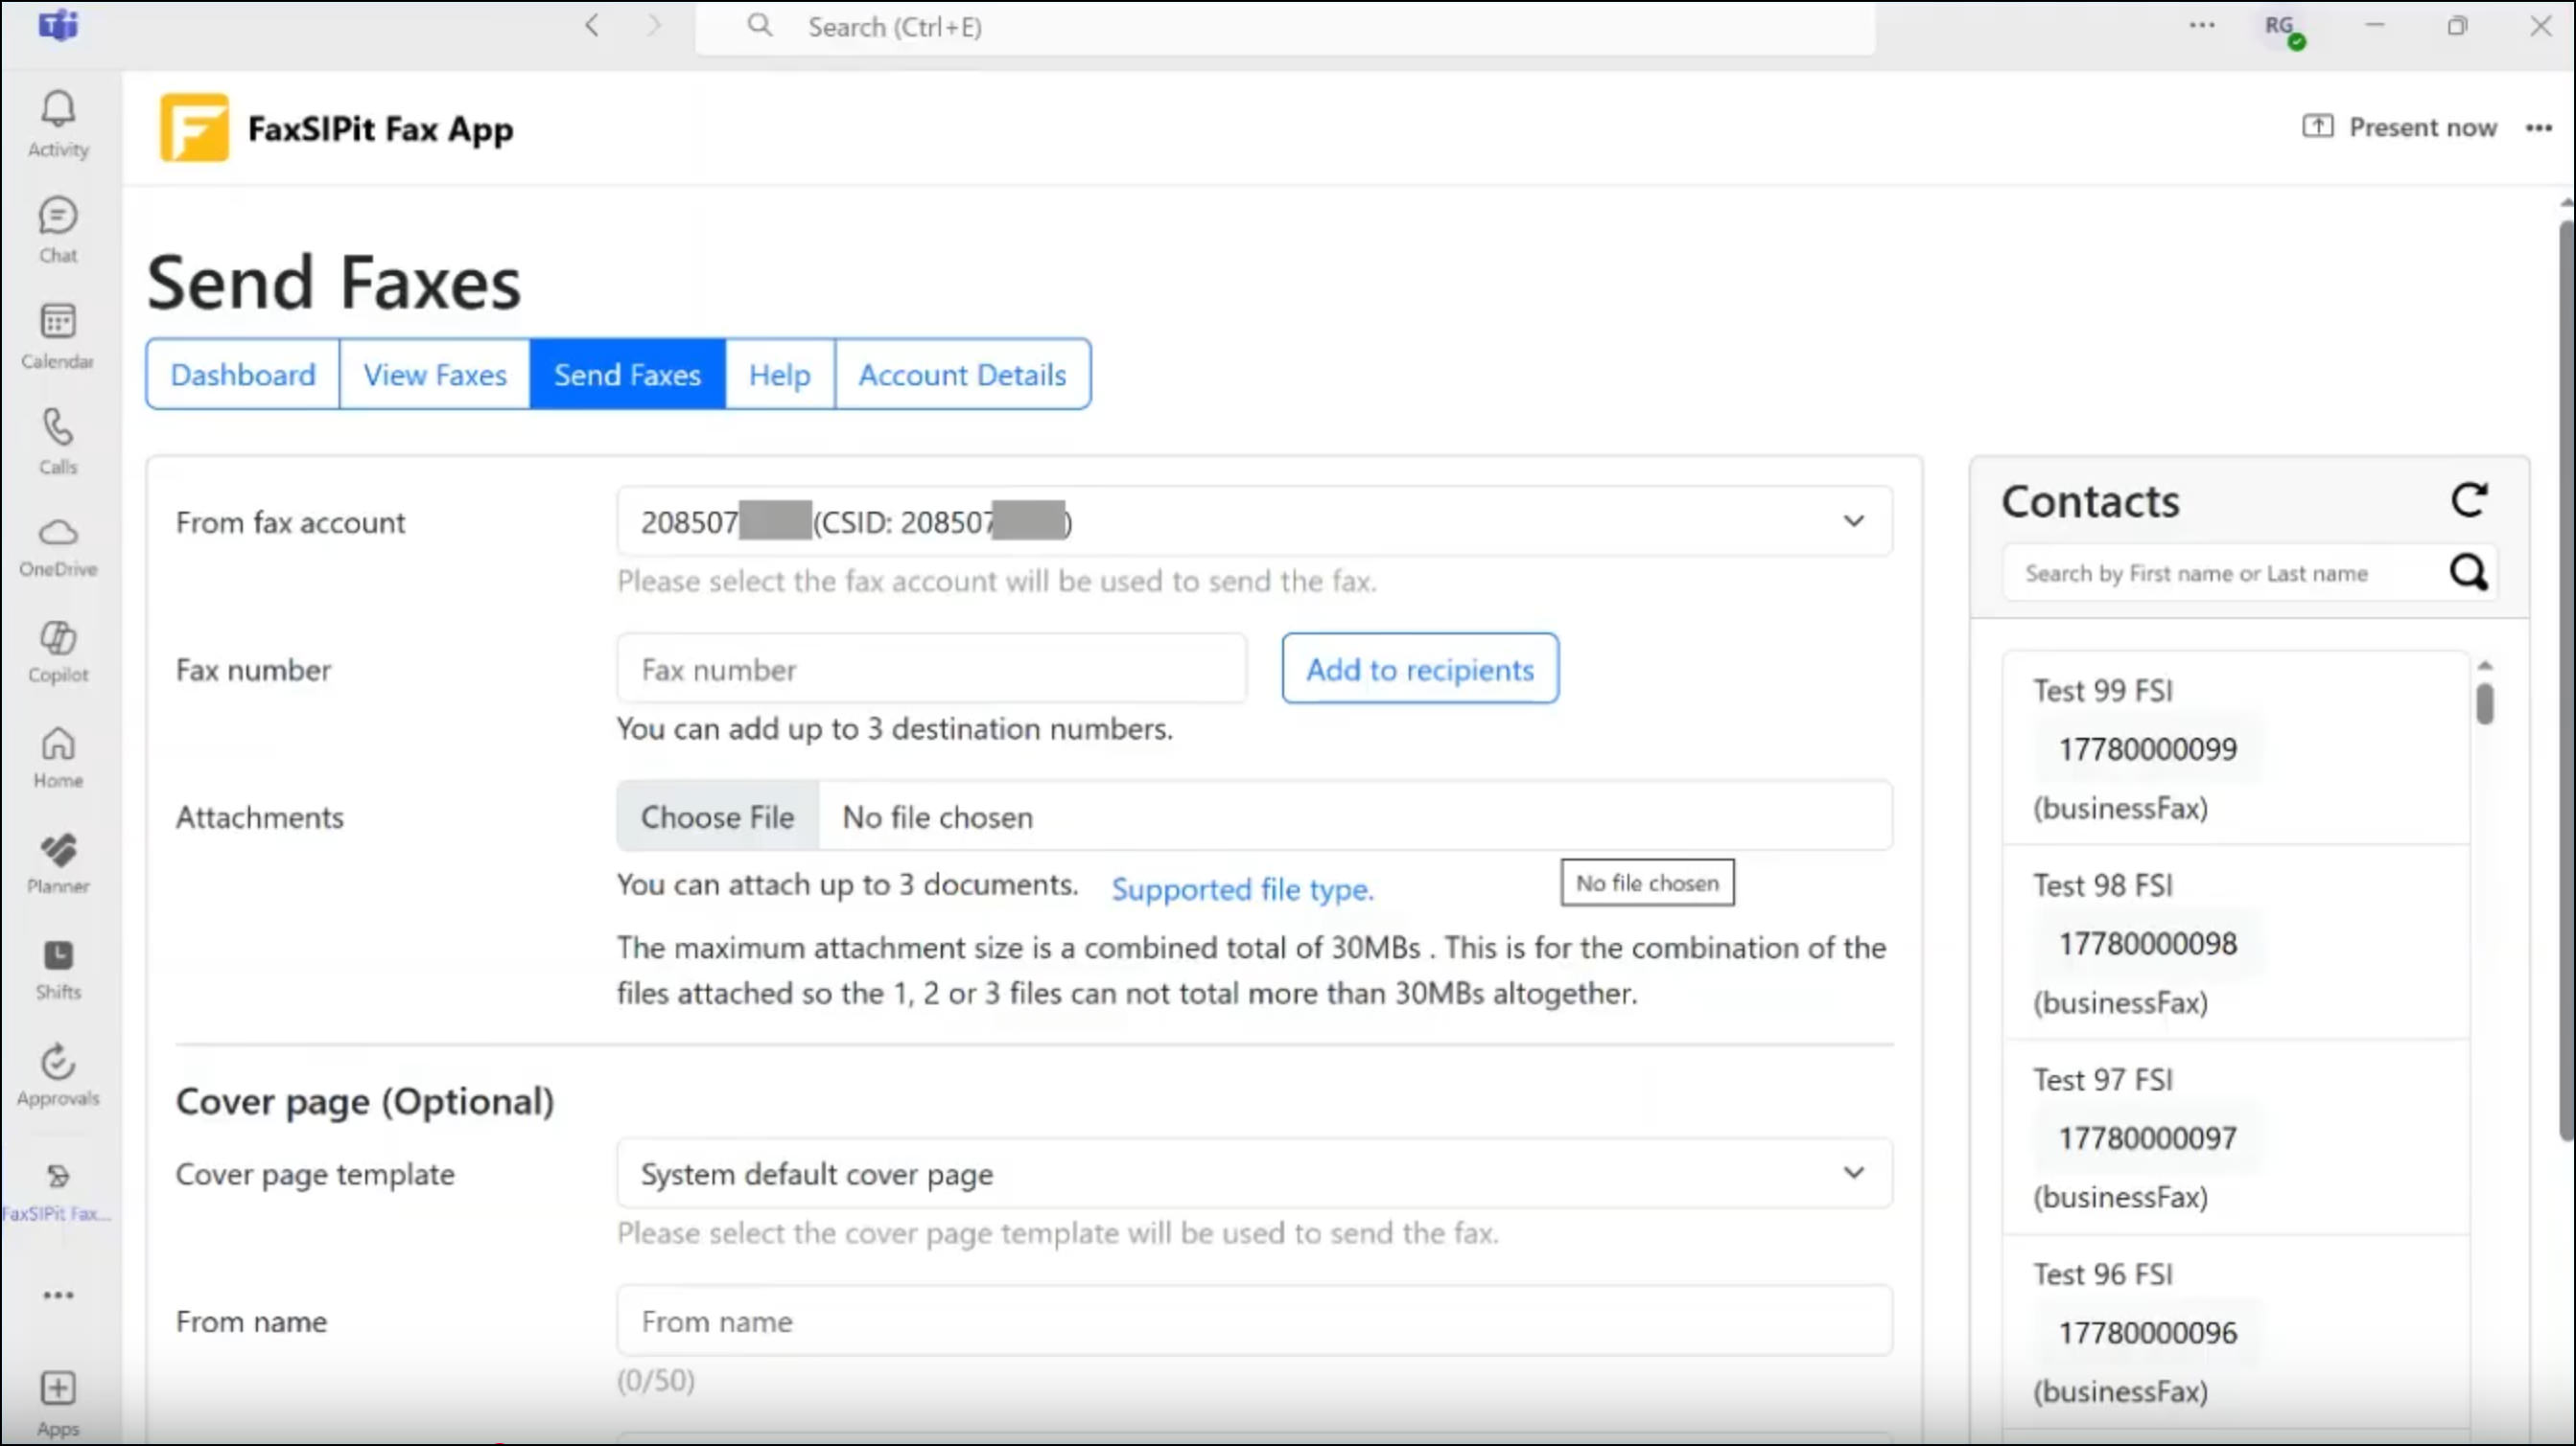This screenshot has width=2576, height=1446.
Task: Open the Activity bell icon
Action: (58, 110)
